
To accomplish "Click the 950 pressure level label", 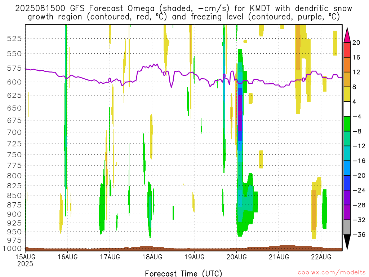I will tap(14, 232).
